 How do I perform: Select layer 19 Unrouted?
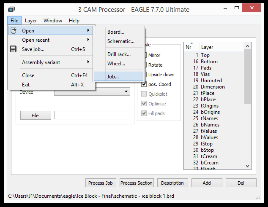click(214, 80)
